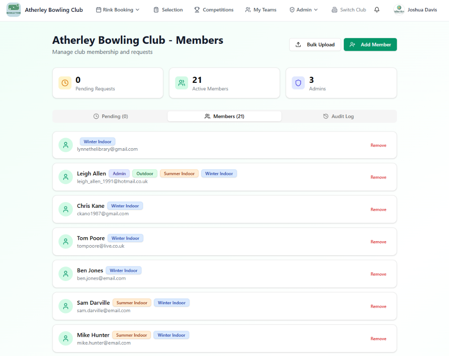Click the Add Member button

pyautogui.click(x=370, y=45)
